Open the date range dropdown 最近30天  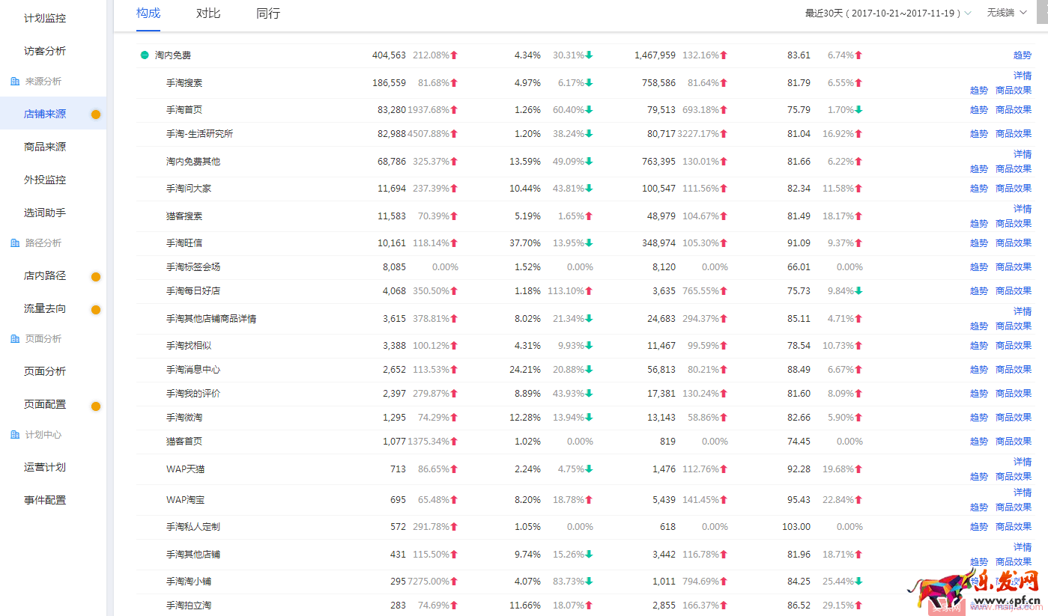pyautogui.click(x=888, y=13)
